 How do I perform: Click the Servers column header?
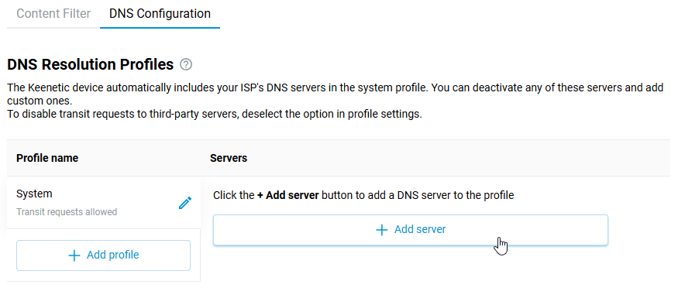[229, 159]
